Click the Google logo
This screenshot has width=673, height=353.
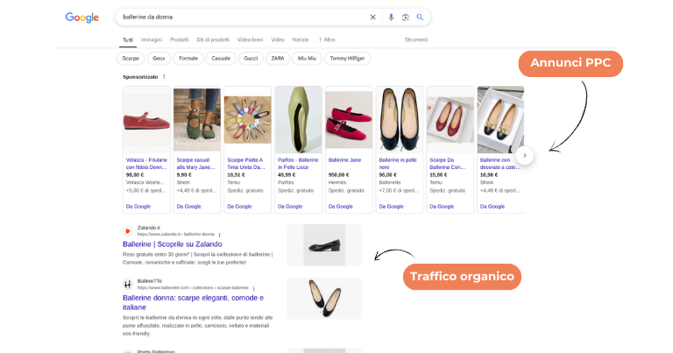pos(82,18)
